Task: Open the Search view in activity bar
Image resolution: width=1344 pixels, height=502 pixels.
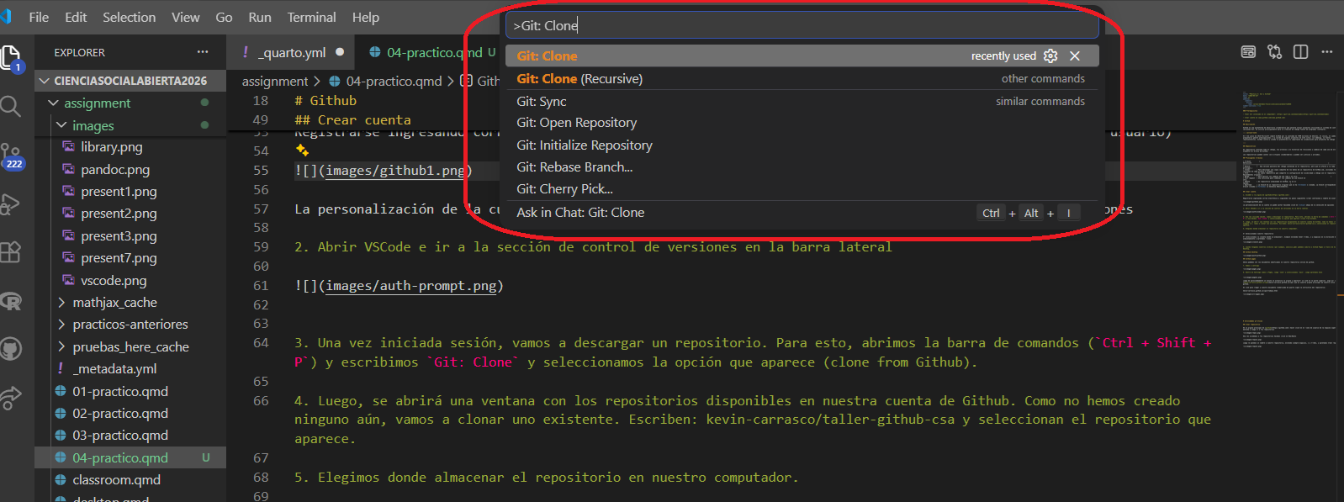Action: 11,106
